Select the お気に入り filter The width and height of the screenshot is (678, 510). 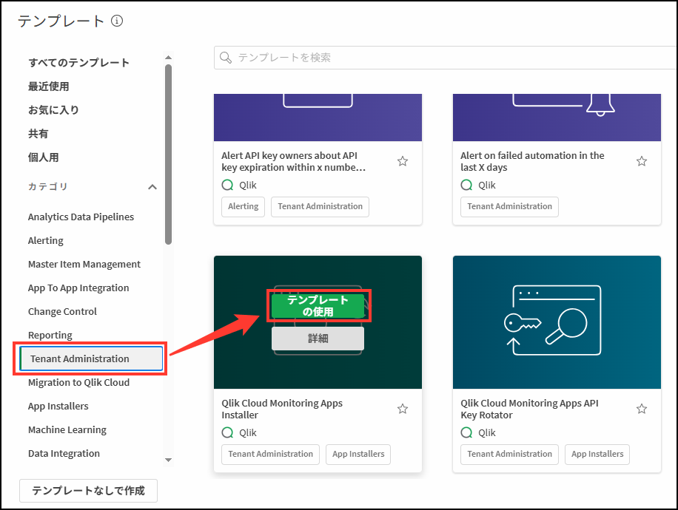pyautogui.click(x=53, y=110)
